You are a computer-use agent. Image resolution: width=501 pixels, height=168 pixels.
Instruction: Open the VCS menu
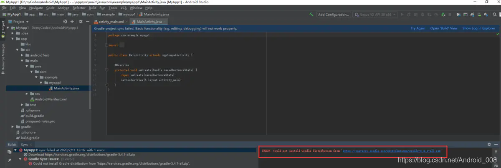(124, 8)
